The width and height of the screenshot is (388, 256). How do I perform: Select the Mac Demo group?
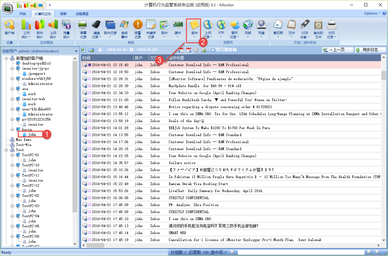pos(24,140)
